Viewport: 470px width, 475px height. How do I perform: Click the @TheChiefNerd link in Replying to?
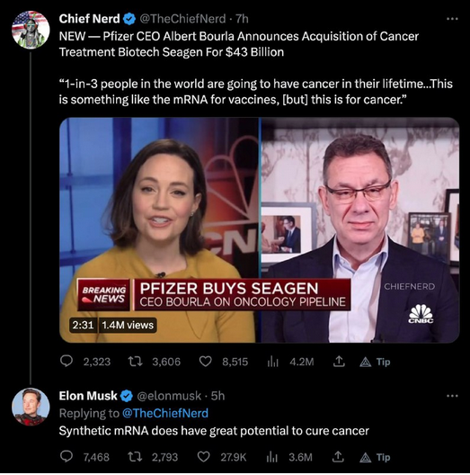pos(165,413)
